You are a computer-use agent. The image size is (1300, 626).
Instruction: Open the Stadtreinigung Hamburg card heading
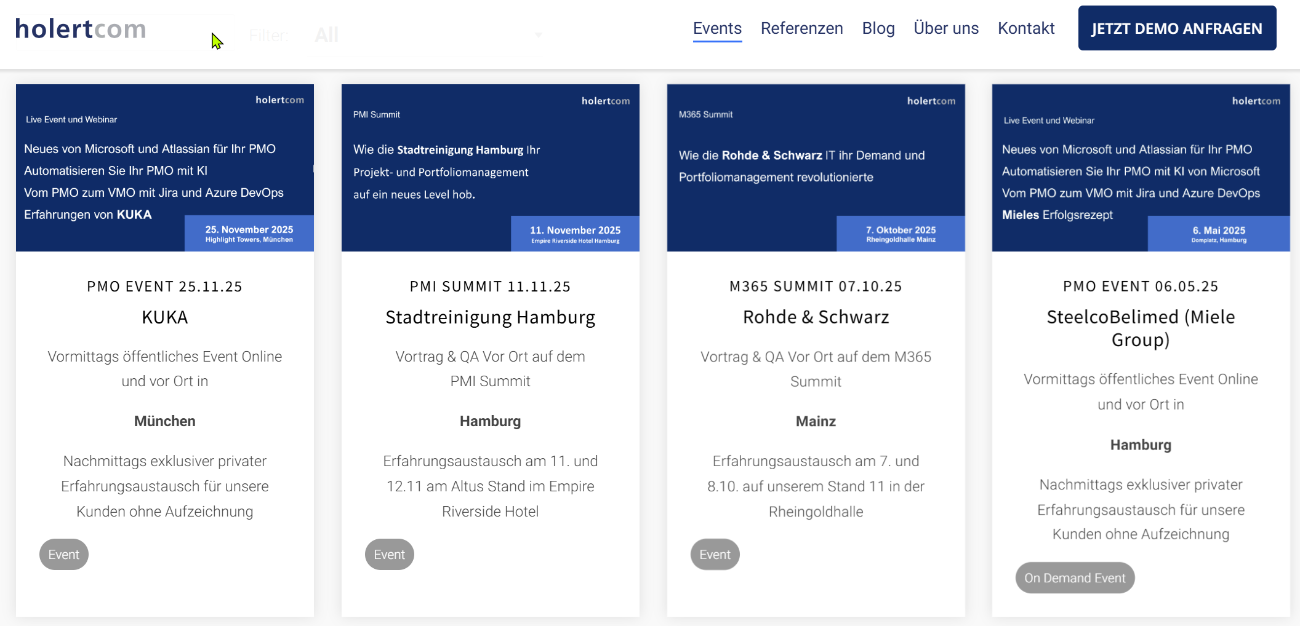[x=490, y=317]
